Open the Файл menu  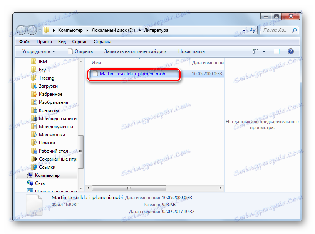coord(25,42)
